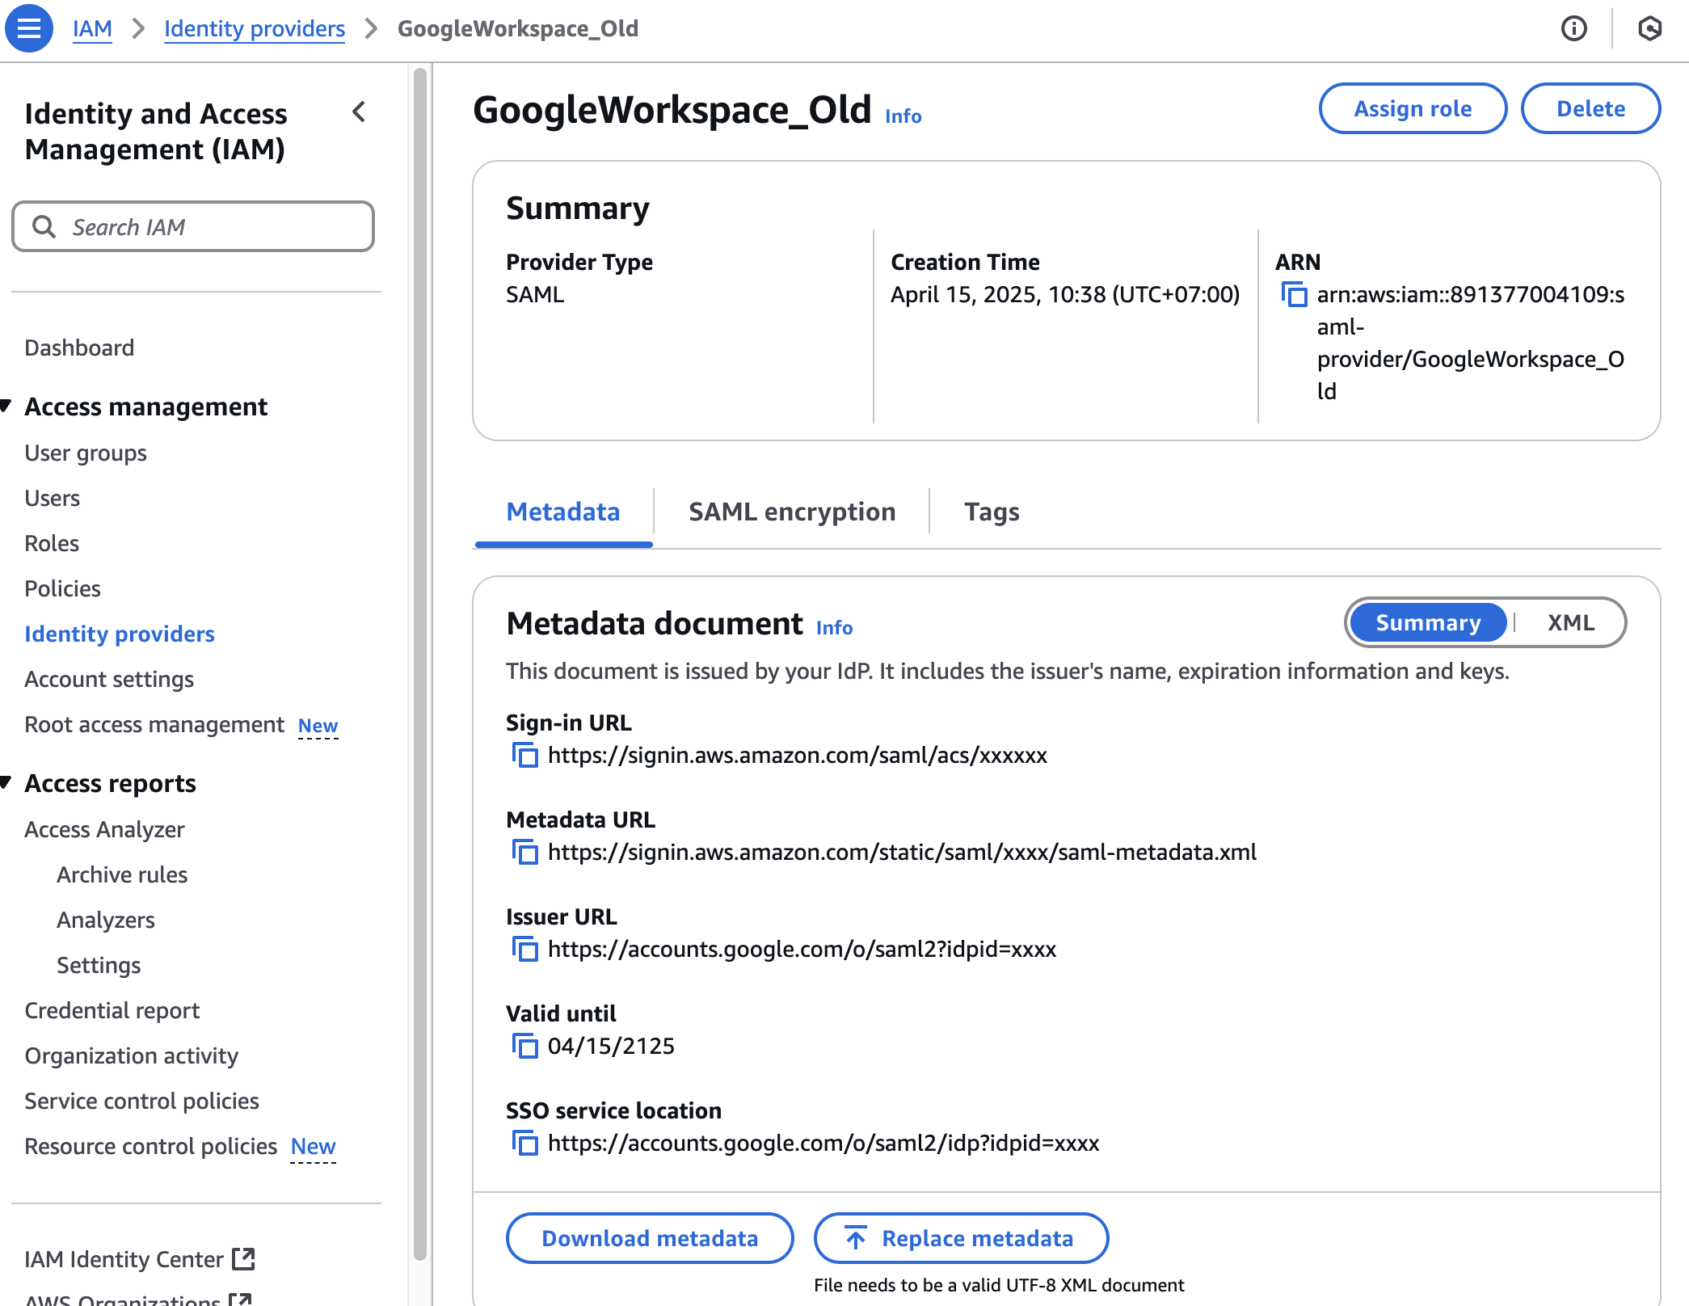Open Info link next to Metadata document
Viewport: 1689px width, 1306px height.
click(x=834, y=628)
